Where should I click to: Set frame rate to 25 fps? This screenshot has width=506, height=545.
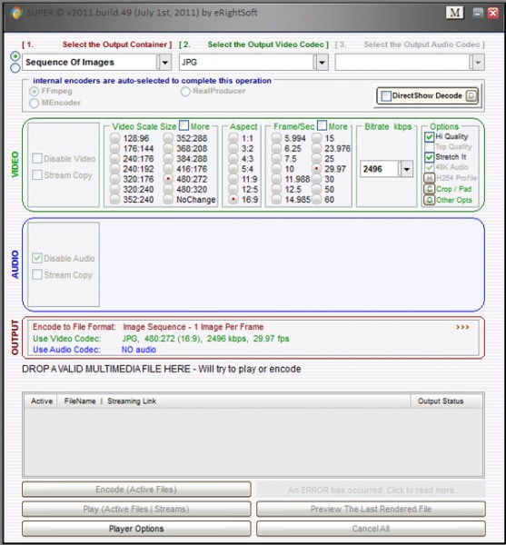click(316, 159)
